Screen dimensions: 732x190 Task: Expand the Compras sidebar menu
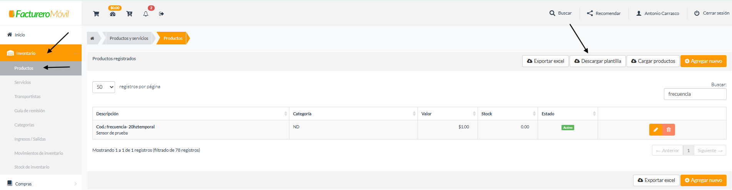(41, 184)
